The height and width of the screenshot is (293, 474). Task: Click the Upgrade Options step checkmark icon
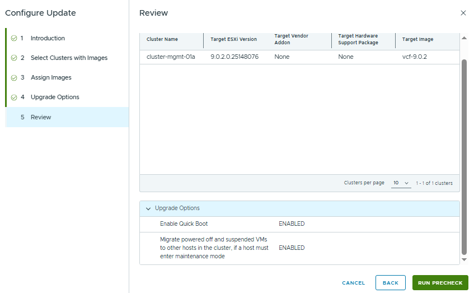pos(14,97)
